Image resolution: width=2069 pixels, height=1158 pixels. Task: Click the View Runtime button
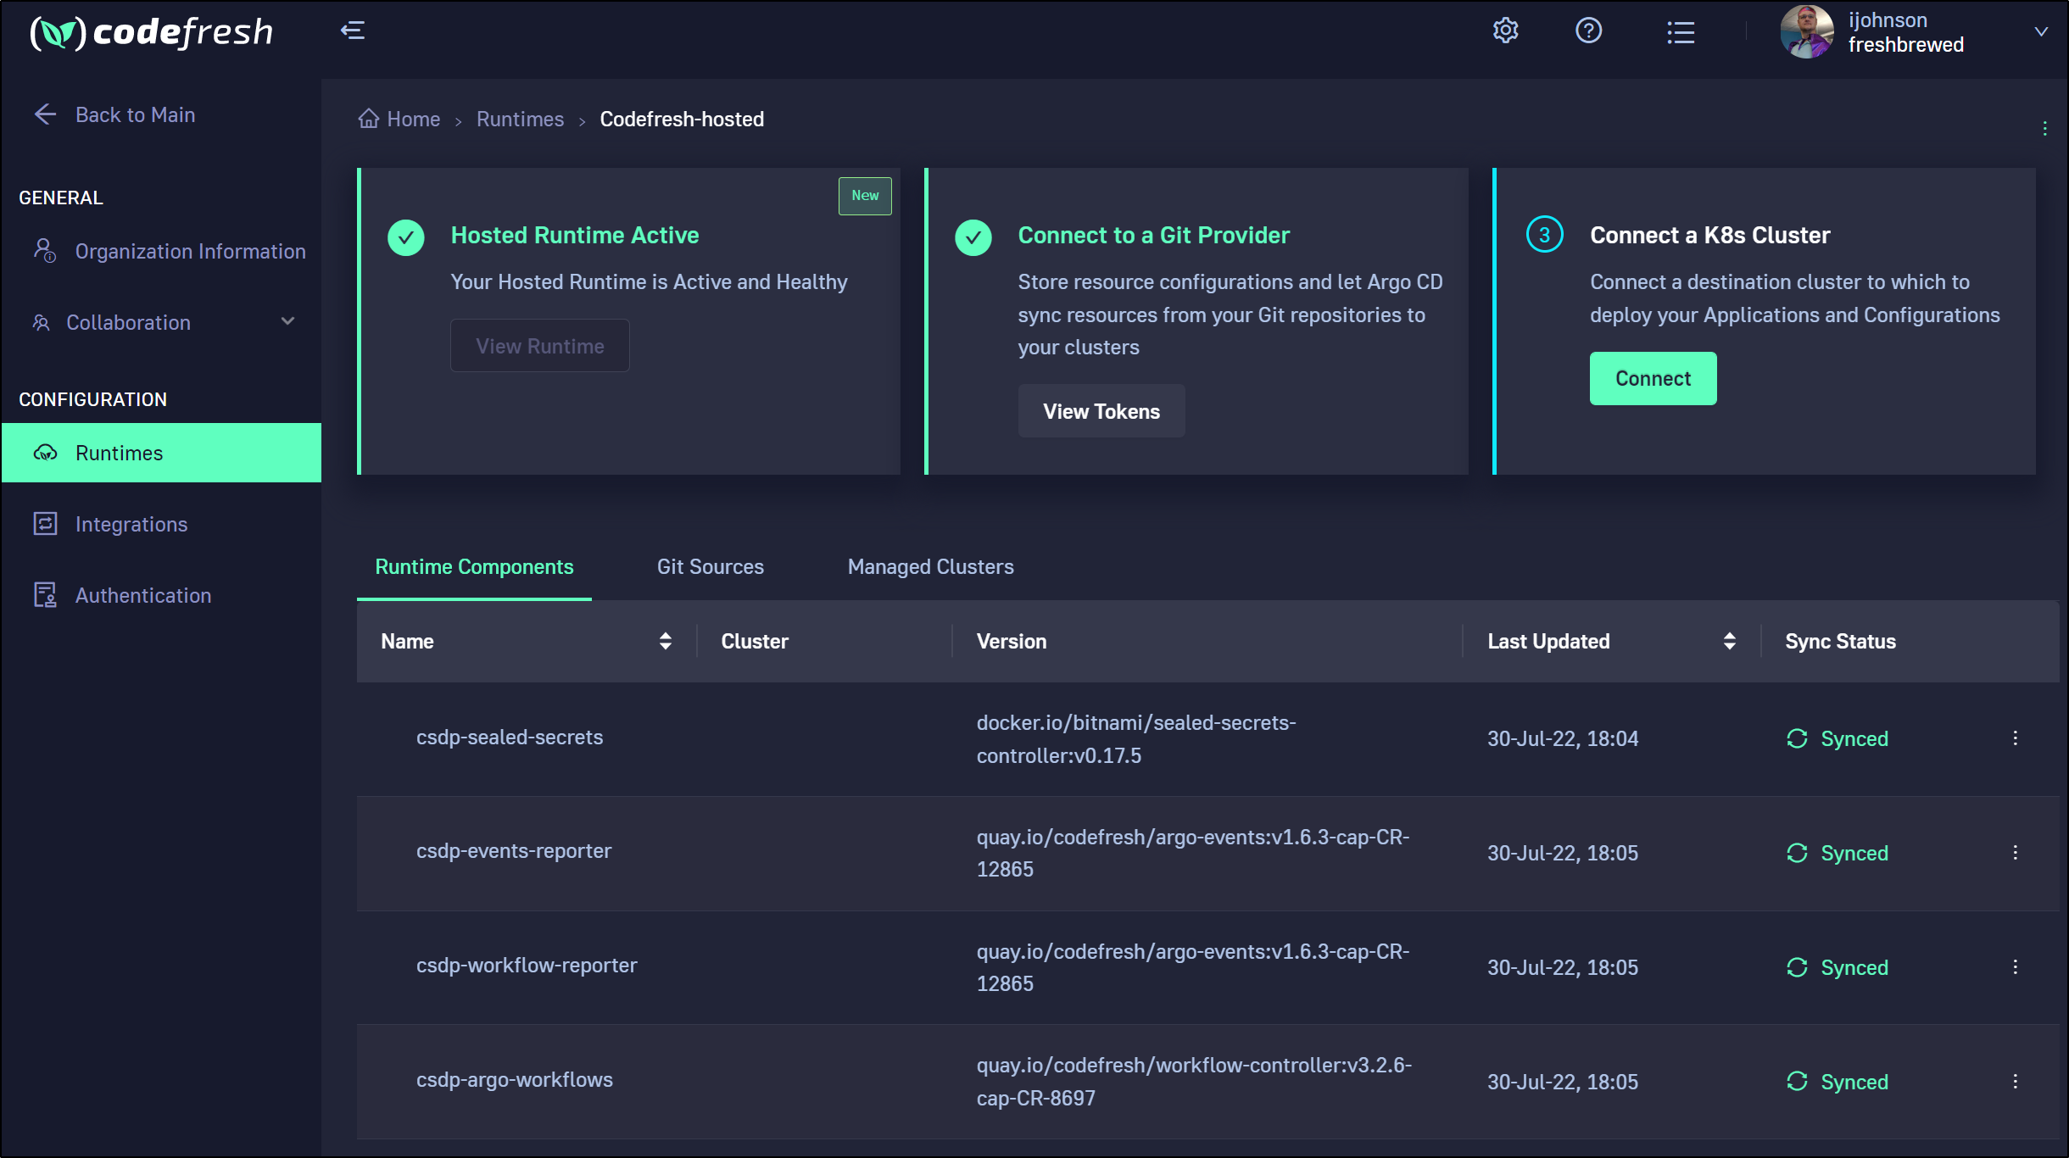tap(539, 346)
